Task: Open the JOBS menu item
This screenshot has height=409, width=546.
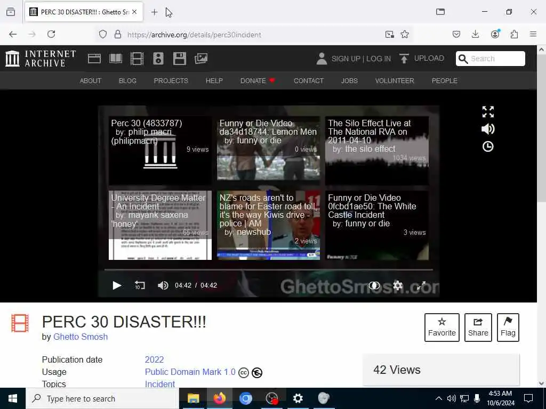Action: 349,81
